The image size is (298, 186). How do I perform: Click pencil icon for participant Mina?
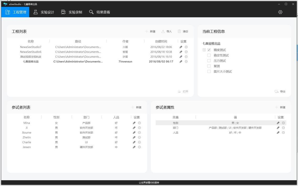pyautogui.click(x=134, y=123)
